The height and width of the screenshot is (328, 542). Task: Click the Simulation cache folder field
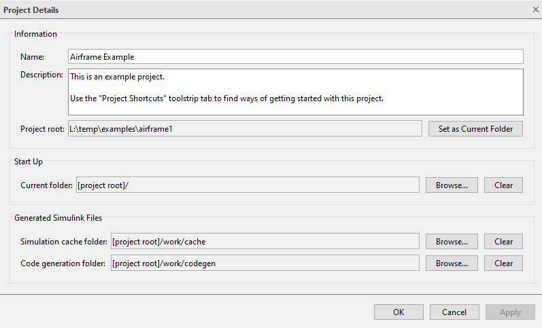click(x=264, y=242)
